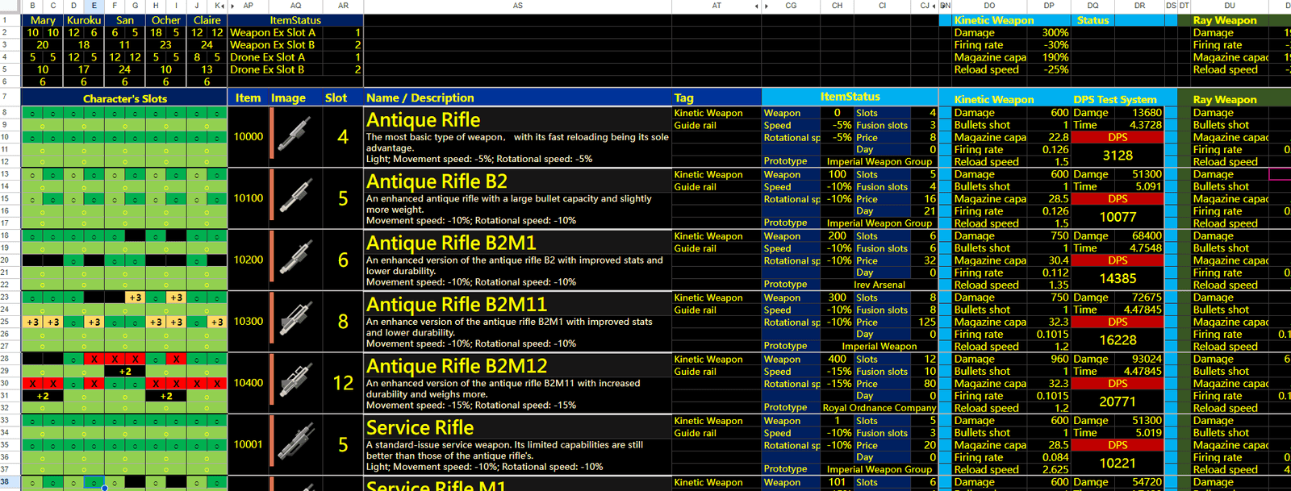1291x491 pixels.
Task: Toggle the +3 slot cell in column G row 23
Action: 136,298
